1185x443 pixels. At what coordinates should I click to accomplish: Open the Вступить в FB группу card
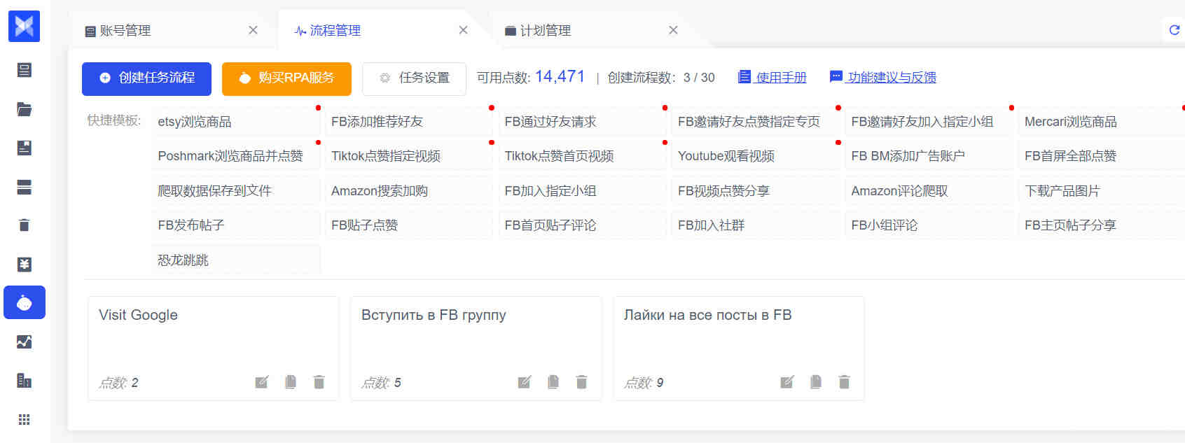(476, 348)
